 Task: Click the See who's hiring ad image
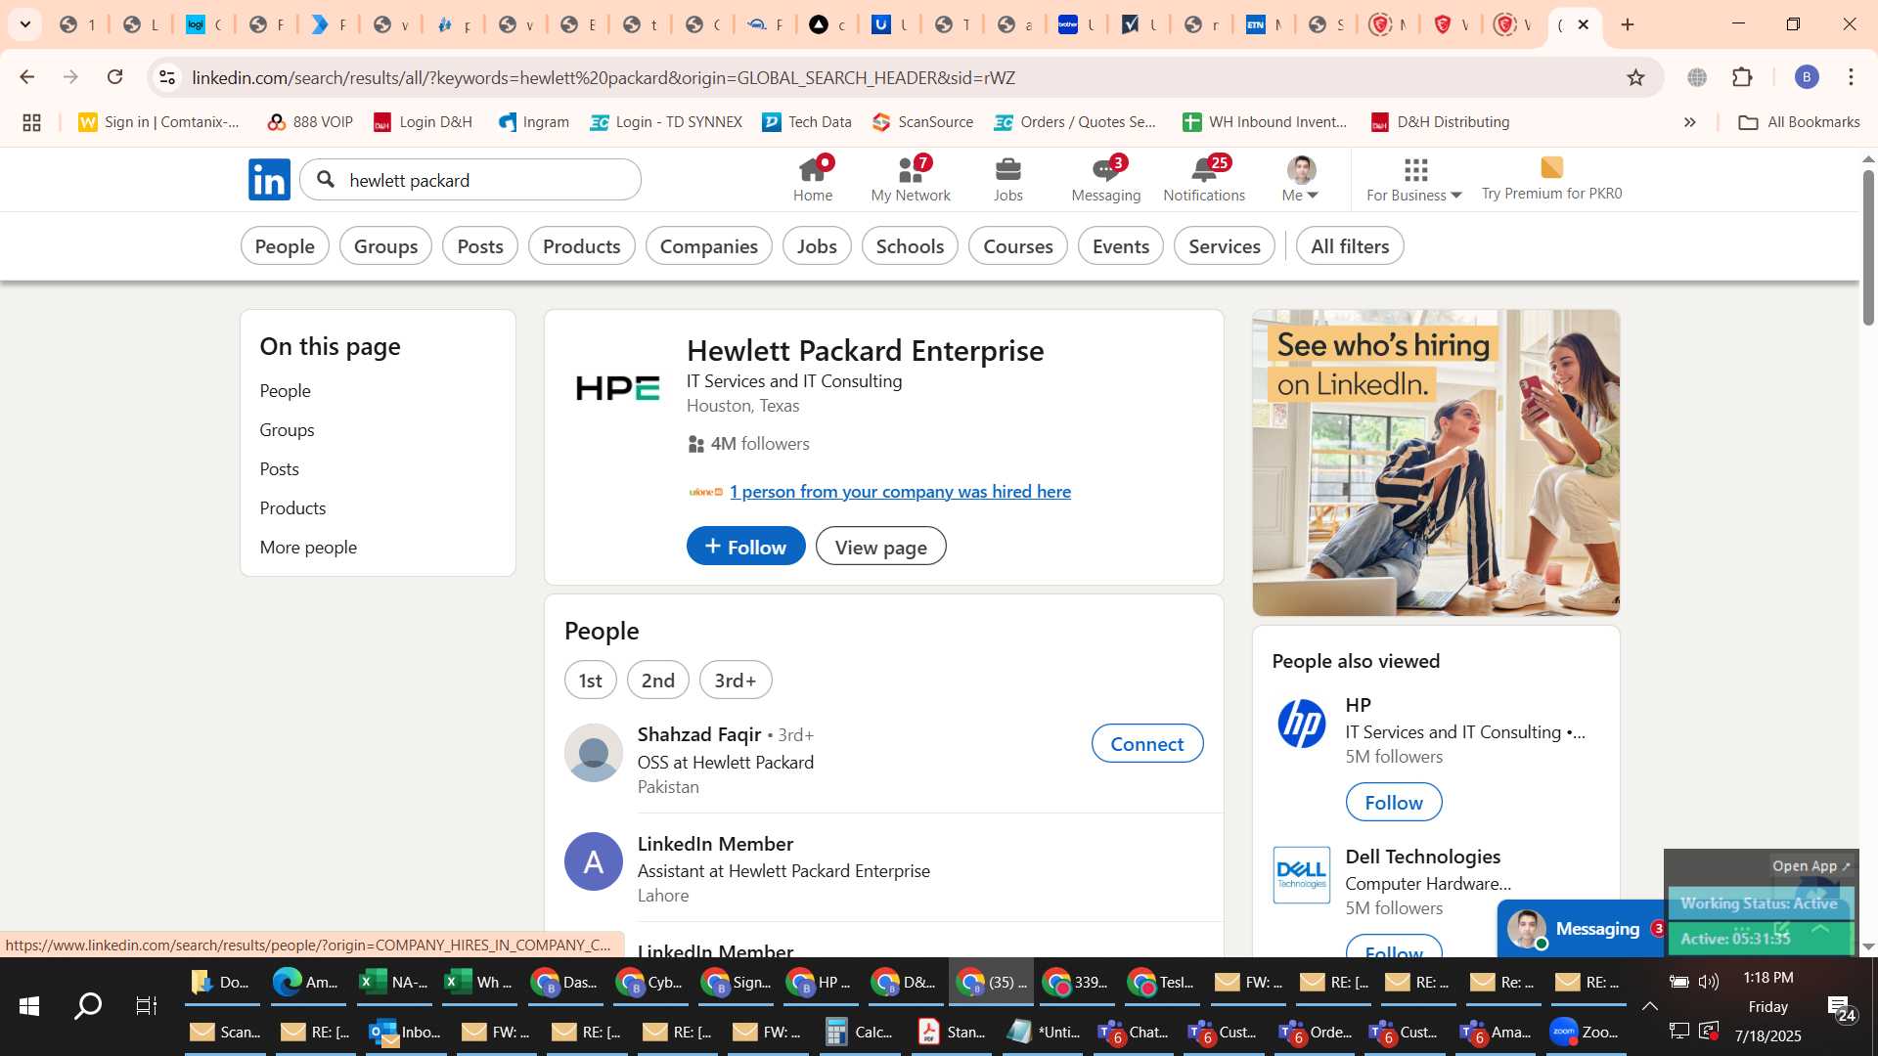coord(1436,462)
